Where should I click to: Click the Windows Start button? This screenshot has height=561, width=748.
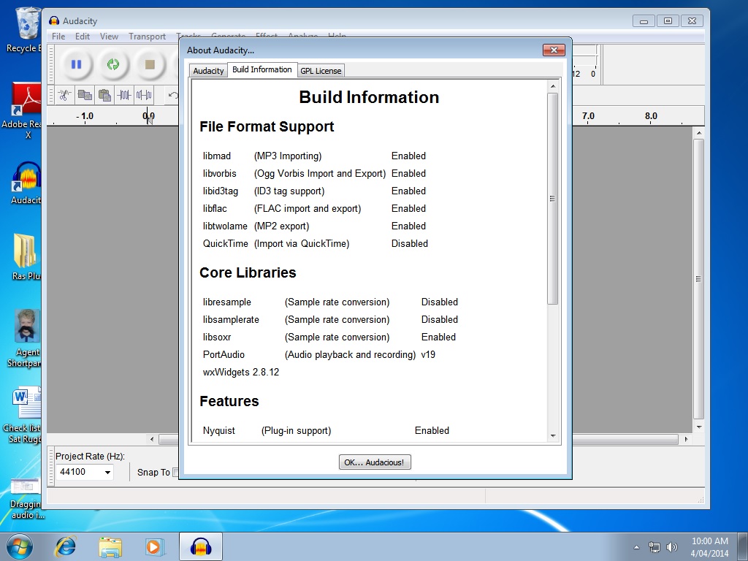coord(19,546)
